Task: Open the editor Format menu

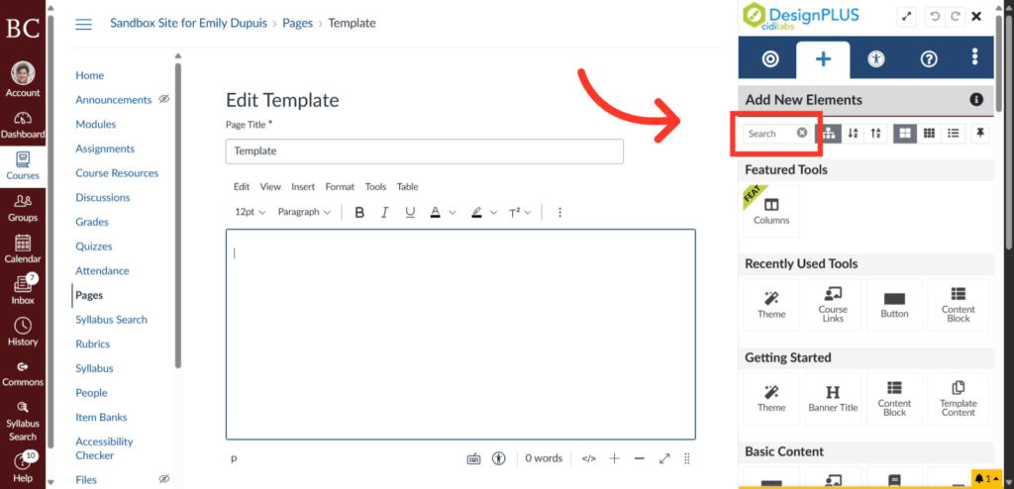Action: (340, 187)
